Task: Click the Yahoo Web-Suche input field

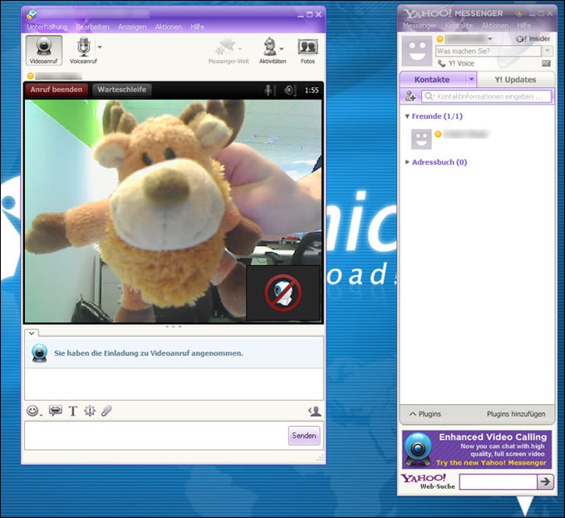Action: pos(498,481)
